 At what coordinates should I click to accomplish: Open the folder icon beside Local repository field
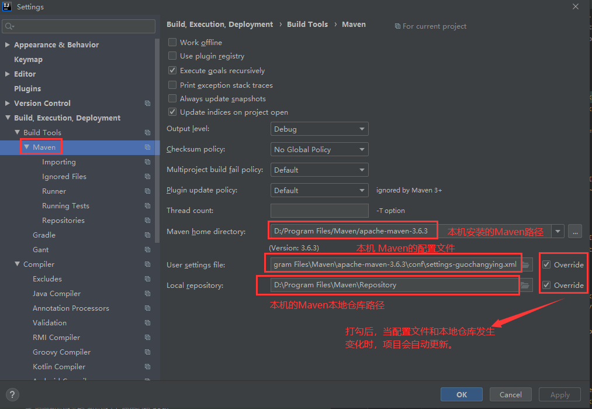pos(525,285)
